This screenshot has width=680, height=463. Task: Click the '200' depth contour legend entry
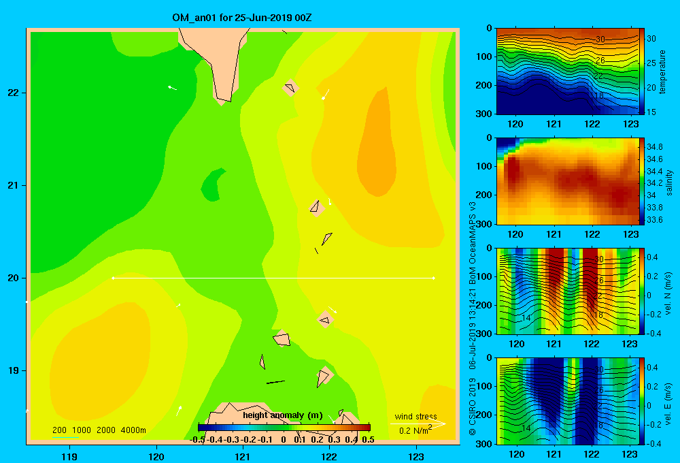tap(59, 430)
